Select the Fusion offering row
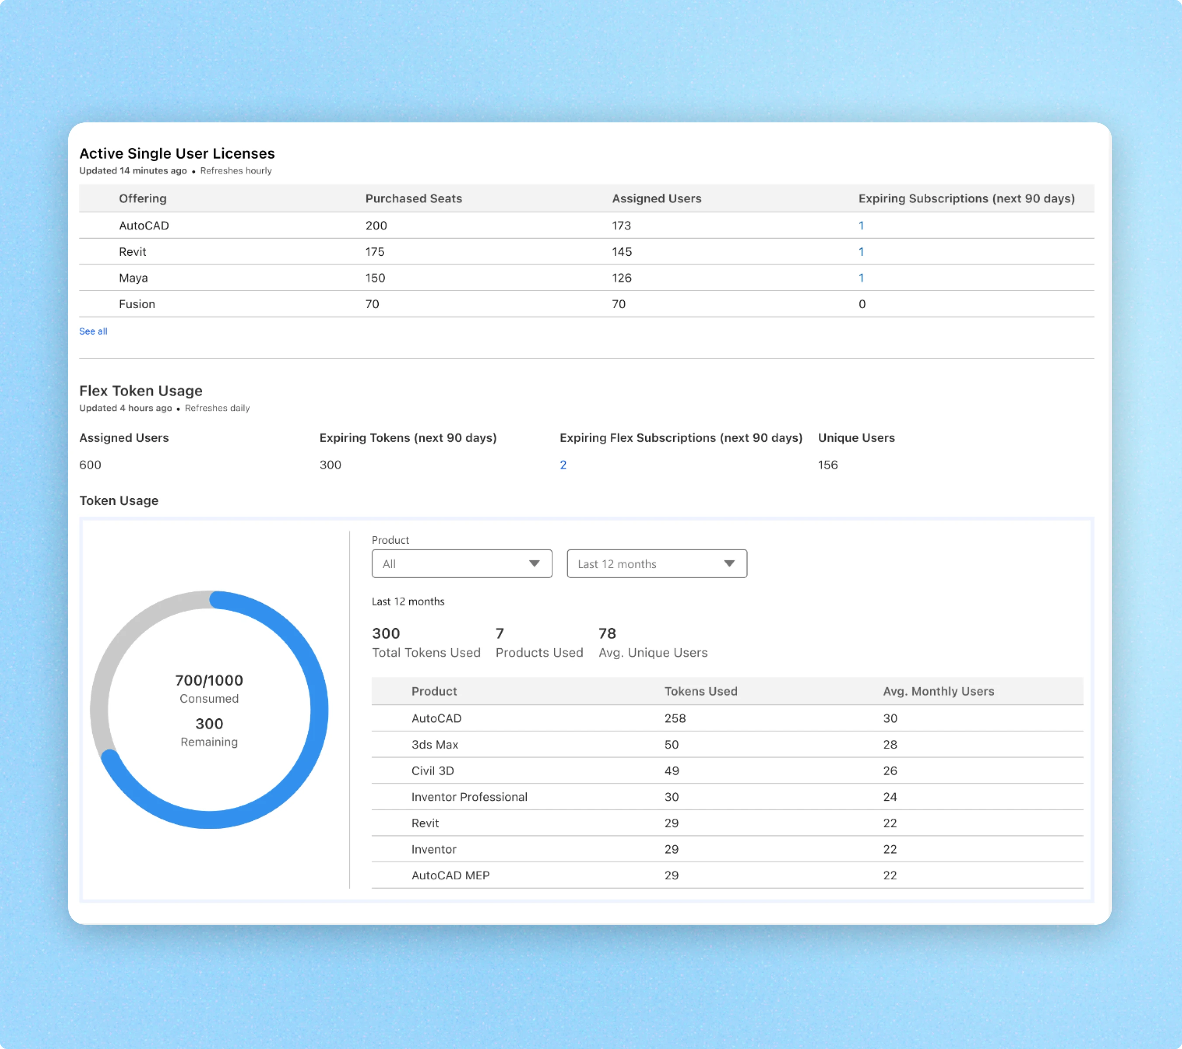The height and width of the screenshot is (1049, 1182). 586,304
